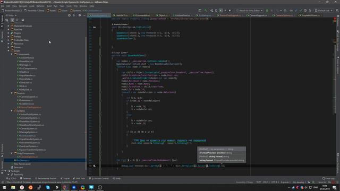Click the green Debug bug icon
Image resolution: width=340 pixels, height=191 pixels.
267,11
